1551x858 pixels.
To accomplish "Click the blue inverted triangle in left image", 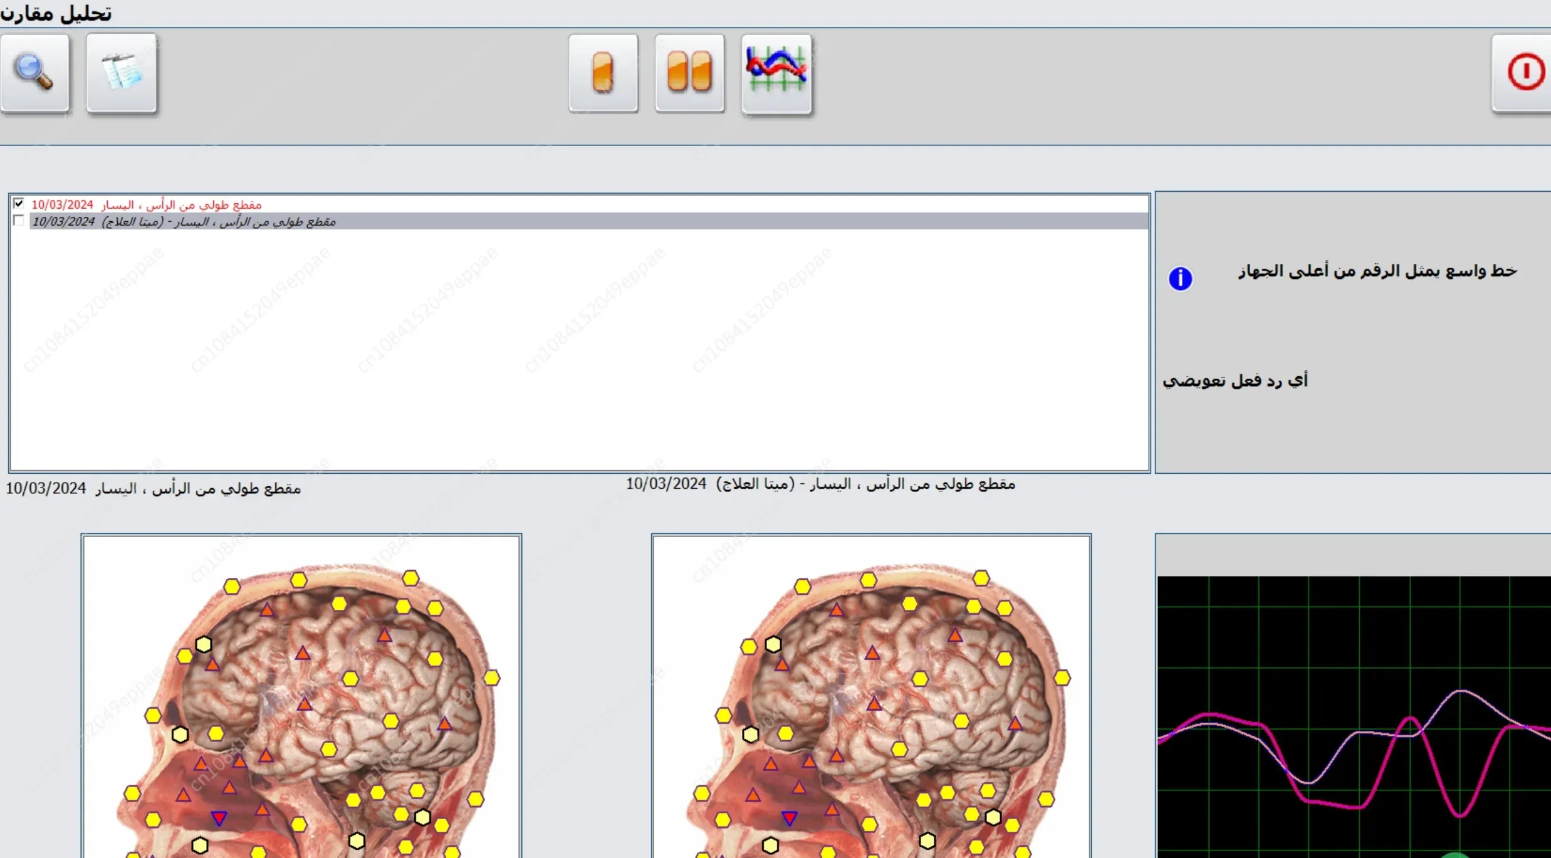I will pyautogui.click(x=219, y=817).
